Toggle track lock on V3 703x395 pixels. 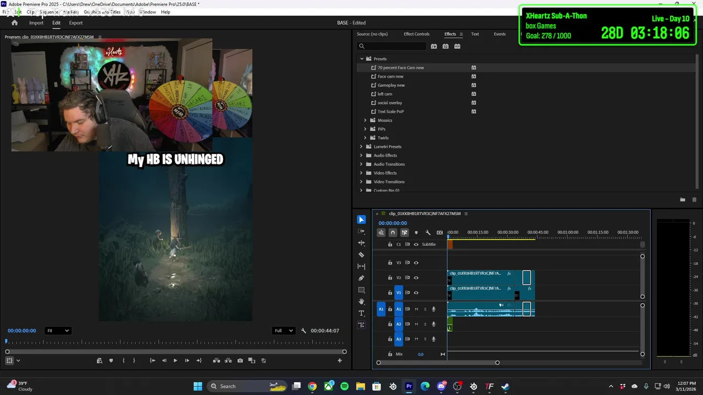pos(390,263)
